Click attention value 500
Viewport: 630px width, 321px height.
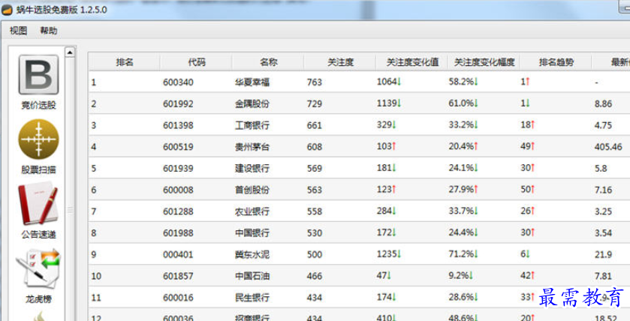314,255
